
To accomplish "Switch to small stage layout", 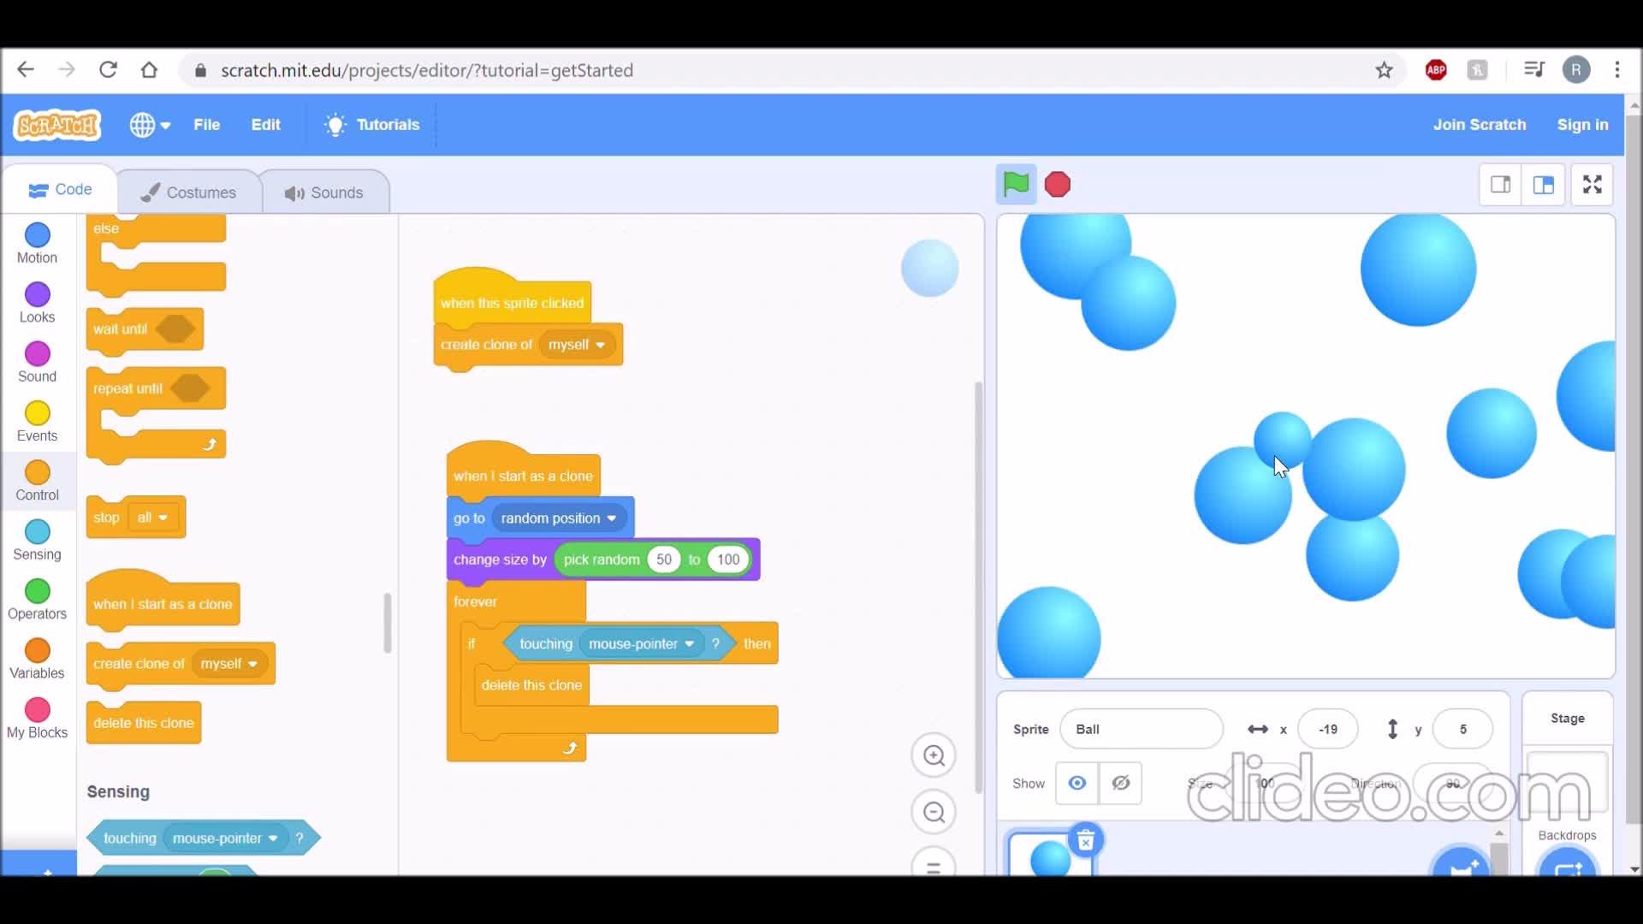I will (x=1500, y=184).
